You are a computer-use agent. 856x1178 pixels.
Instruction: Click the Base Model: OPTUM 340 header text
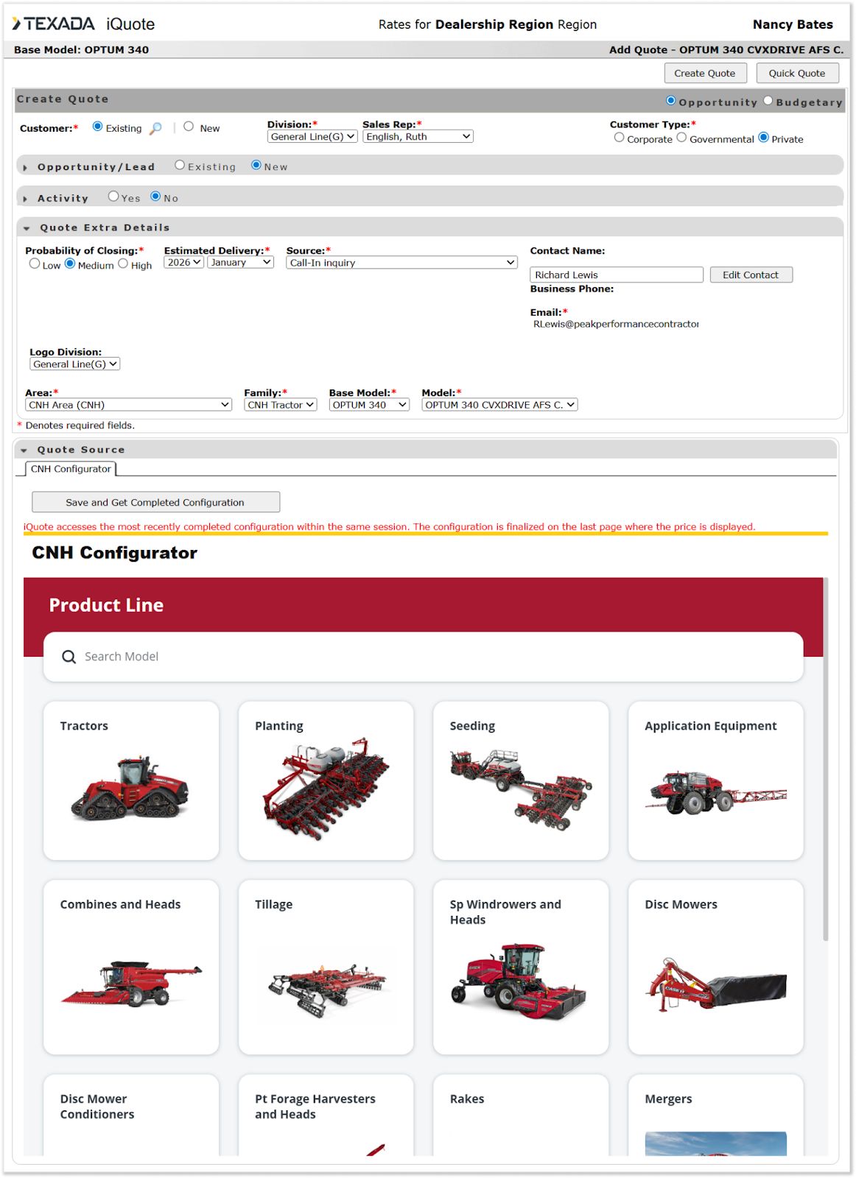coord(81,50)
